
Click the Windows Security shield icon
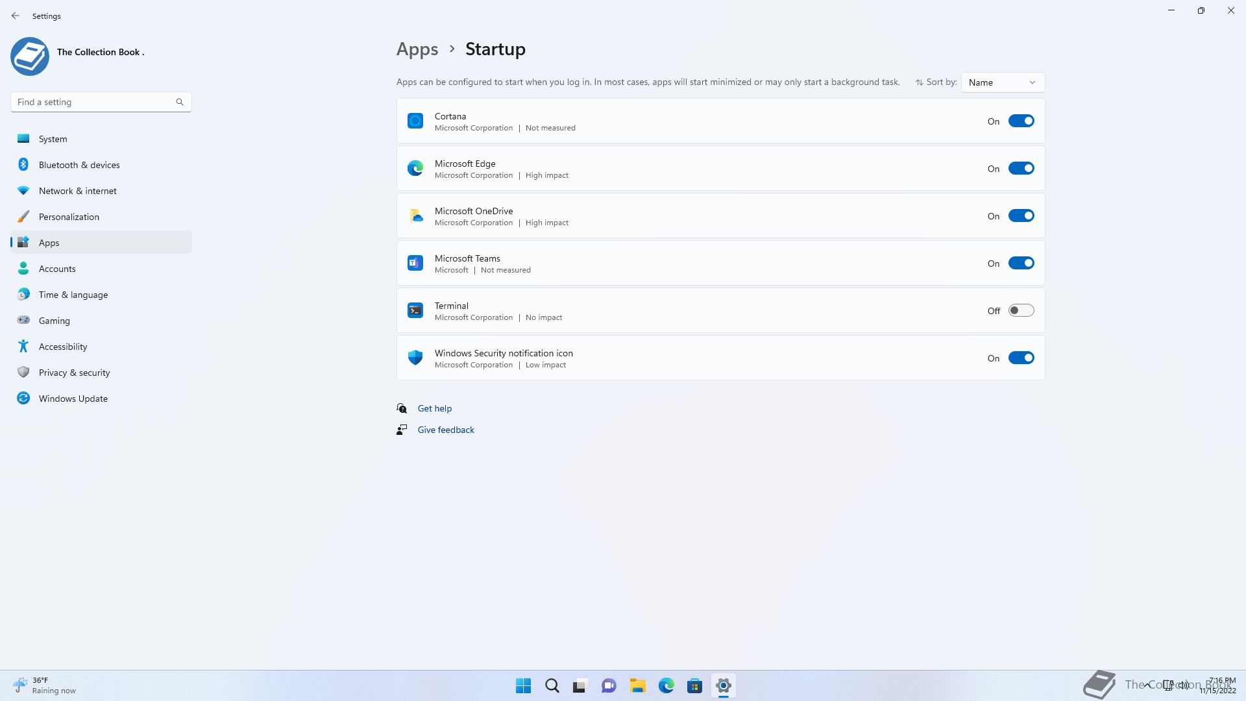coord(415,358)
